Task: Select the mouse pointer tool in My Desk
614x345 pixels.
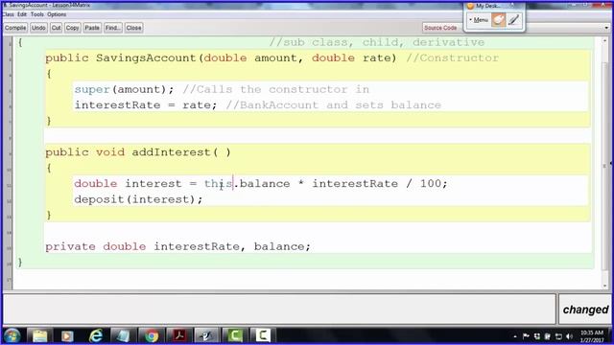Action: click(499, 20)
